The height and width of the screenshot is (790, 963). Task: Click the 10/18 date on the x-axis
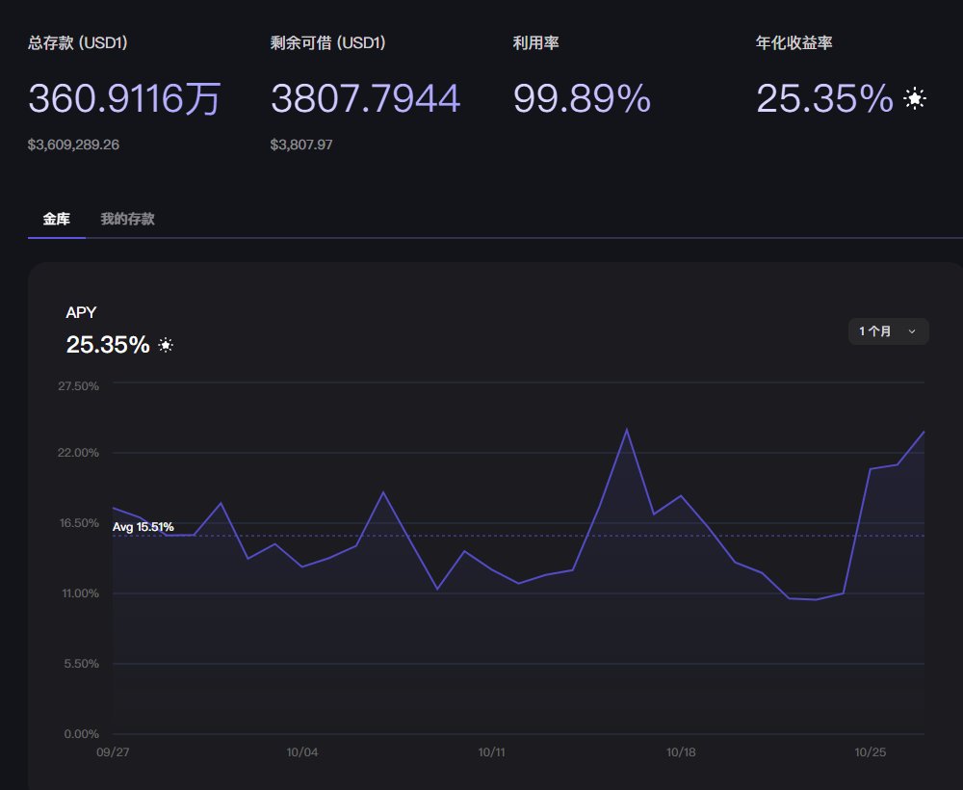681,751
